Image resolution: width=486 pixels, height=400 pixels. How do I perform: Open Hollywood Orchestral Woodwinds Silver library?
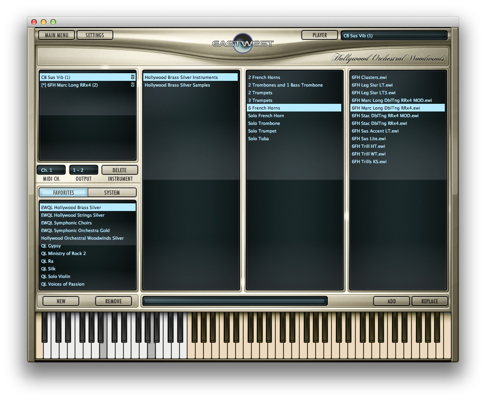(88, 238)
